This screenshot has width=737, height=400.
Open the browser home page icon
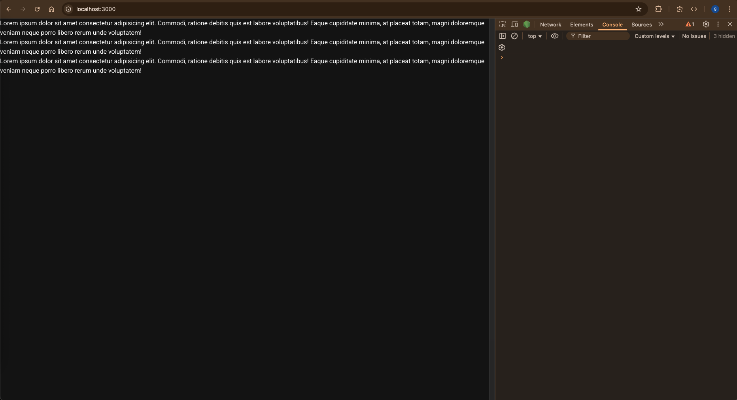click(51, 9)
